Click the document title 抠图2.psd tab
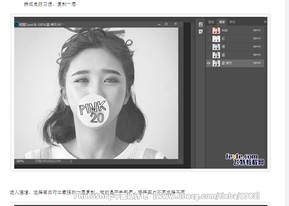The width and height of the screenshot is (289, 206). (x=41, y=24)
